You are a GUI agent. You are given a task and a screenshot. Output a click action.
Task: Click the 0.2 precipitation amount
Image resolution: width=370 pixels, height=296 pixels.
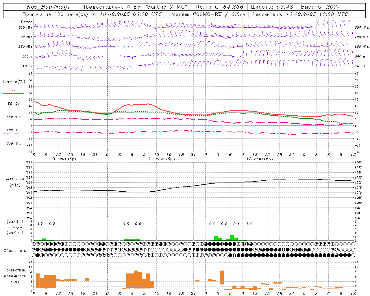(x=52, y=224)
